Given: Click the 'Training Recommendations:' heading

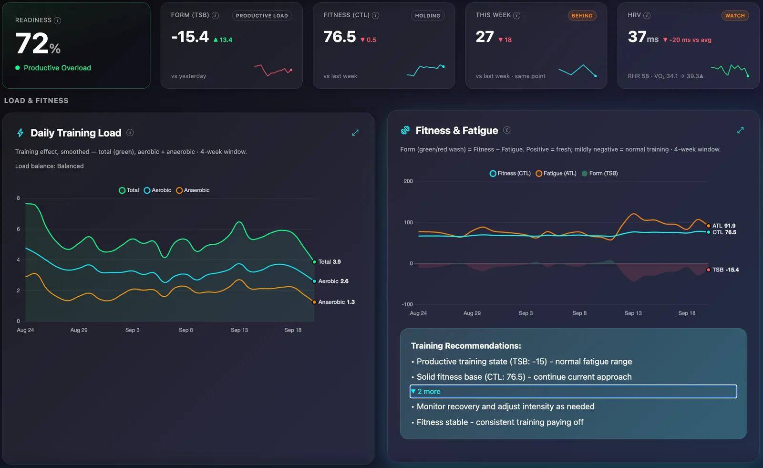Looking at the screenshot, I should [x=466, y=346].
